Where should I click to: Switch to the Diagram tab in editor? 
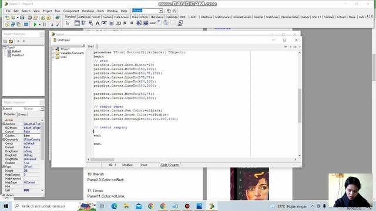pyautogui.click(x=174, y=165)
